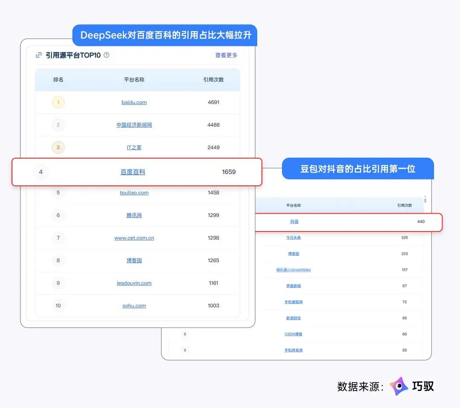Click the count 1161
Viewport: 460px width, 408px height.
click(213, 283)
